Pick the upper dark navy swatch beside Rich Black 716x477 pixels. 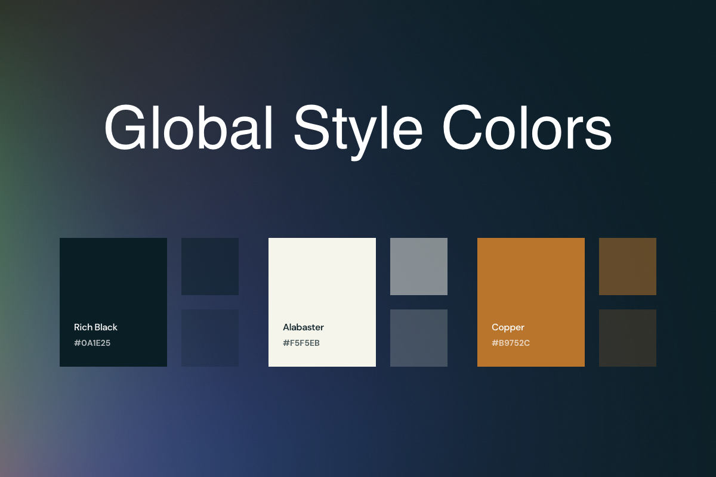coord(210,267)
